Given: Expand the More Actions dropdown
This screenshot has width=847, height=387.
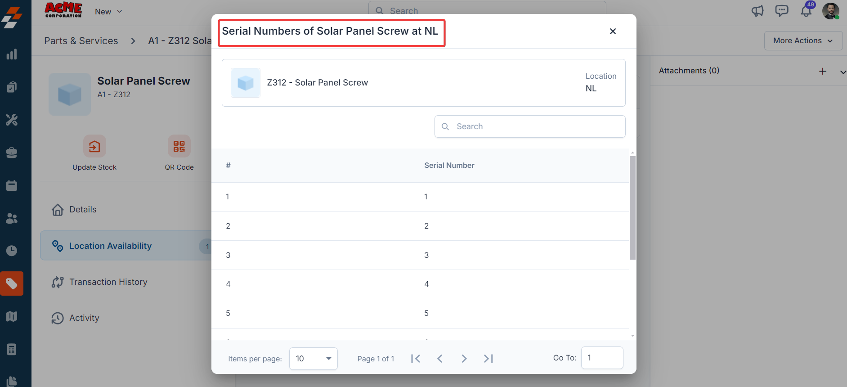Looking at the screenshot, I should coord(803,40).
